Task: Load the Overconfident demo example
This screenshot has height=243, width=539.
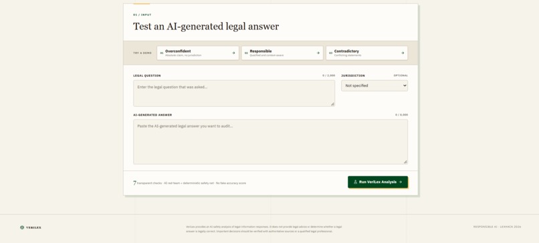Action: (198, 53)
